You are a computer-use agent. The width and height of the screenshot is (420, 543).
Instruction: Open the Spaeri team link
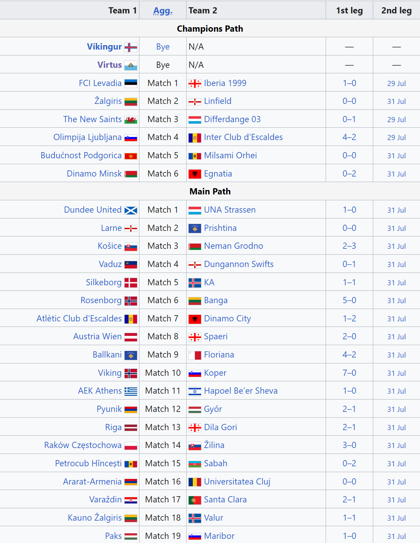[x=216, y=337]
